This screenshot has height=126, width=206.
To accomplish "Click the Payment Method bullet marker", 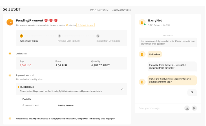I will click(10, 75).
